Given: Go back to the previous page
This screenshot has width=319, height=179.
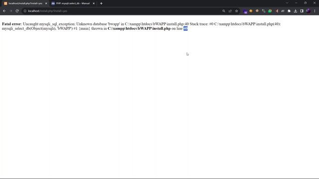Looking at the screenshot, I should click(x=4, y=11).
